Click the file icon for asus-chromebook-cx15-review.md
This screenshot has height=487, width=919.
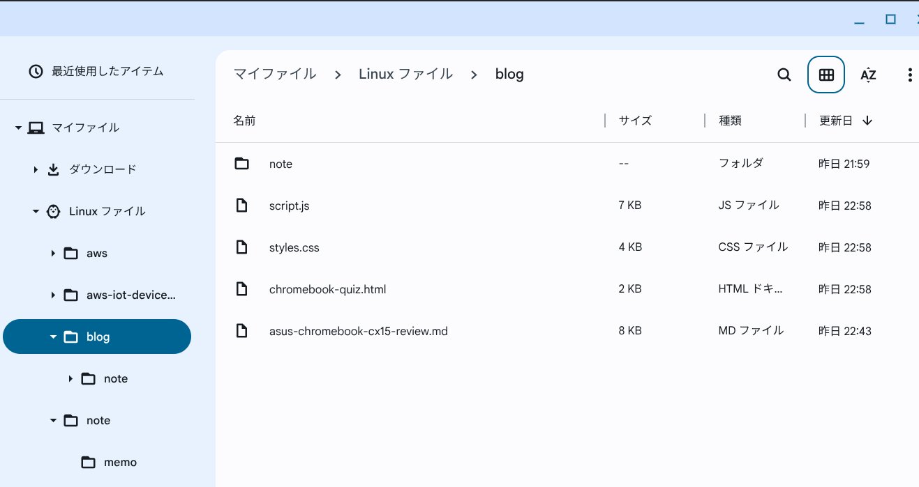pyautogui.click(x=241, y=331)
